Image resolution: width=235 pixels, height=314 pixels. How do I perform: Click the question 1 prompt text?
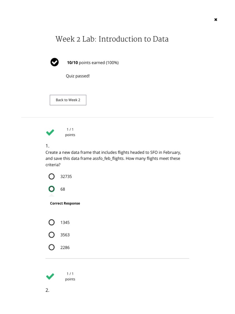pos(113,159)
